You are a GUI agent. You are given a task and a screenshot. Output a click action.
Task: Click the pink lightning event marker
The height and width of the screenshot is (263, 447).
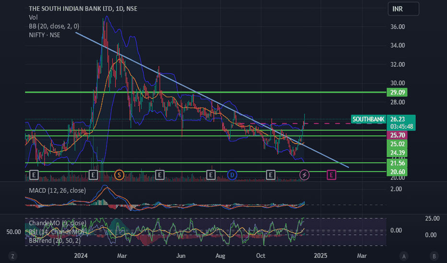pyautogui.click(x=304, y=175)
